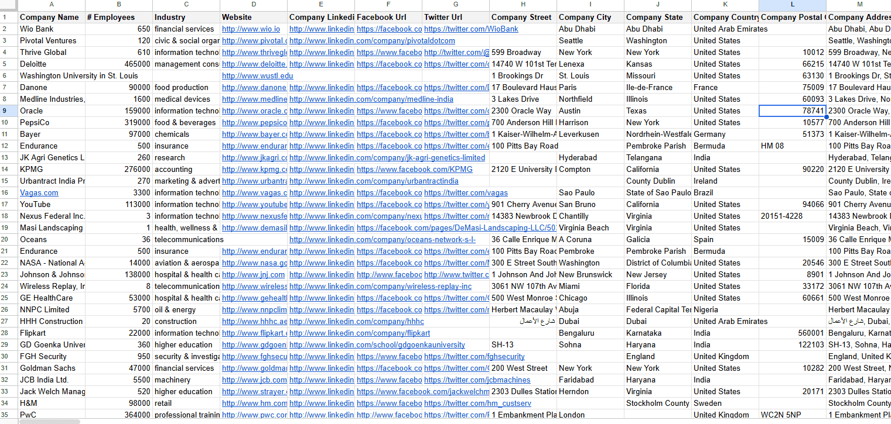Select the 'PepsiCo' cell
The width and height of the screenshot is (891, 424).
click(52, 122)
